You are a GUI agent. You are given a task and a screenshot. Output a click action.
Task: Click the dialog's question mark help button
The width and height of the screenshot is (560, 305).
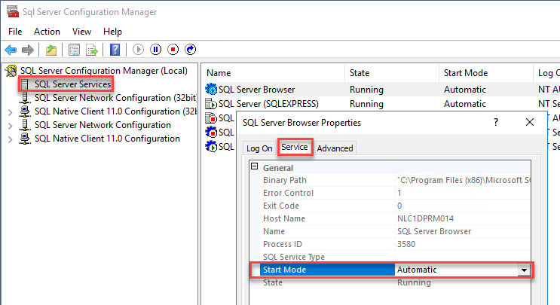click(495, 122)
